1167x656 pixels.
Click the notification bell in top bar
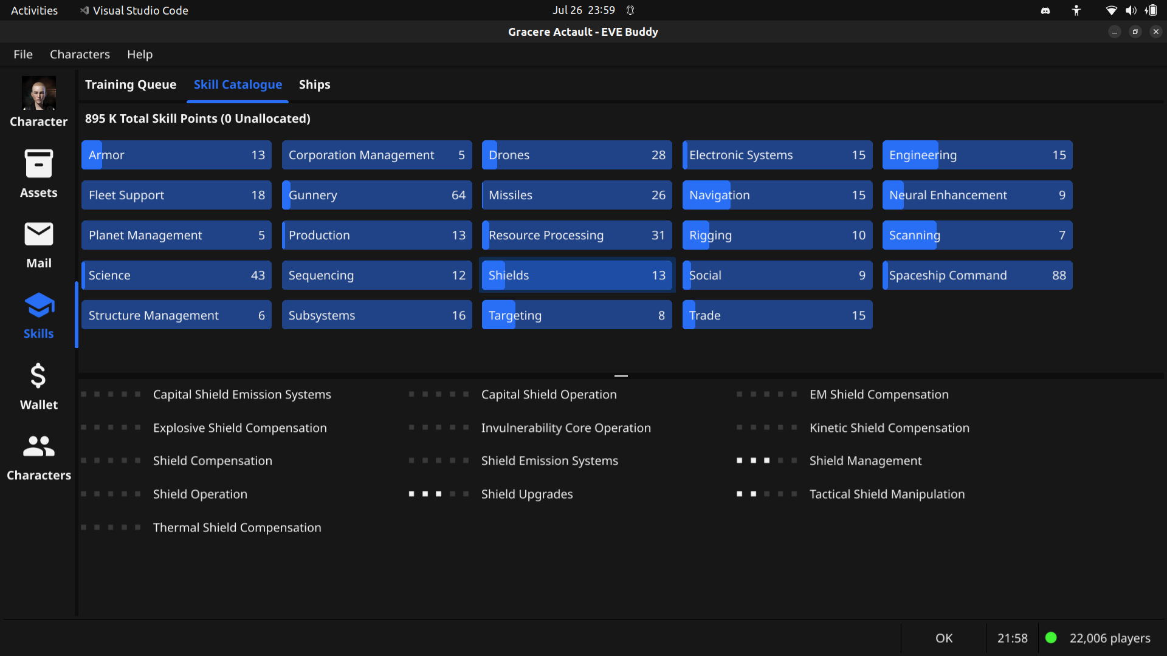[630, 10]
